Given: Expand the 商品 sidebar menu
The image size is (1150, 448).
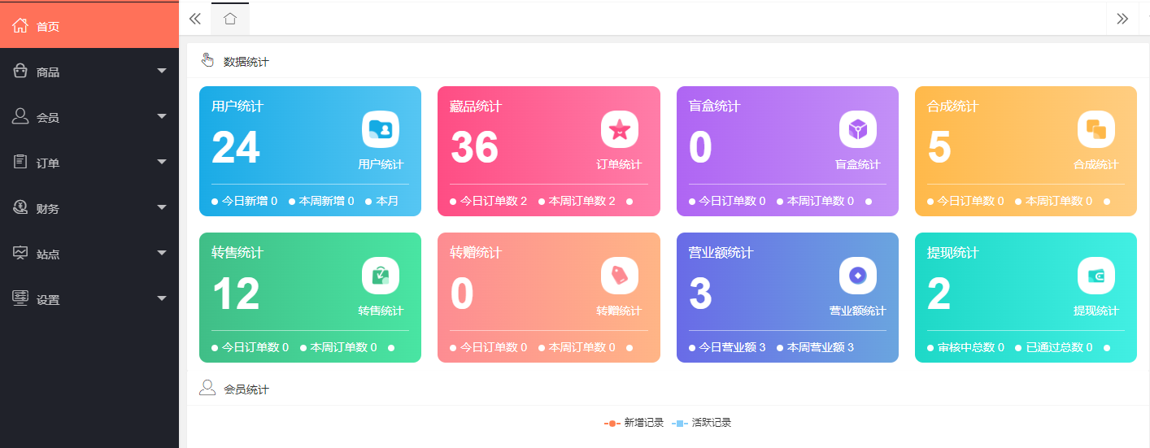Looking at the screenshot, I should coord(89,72).
